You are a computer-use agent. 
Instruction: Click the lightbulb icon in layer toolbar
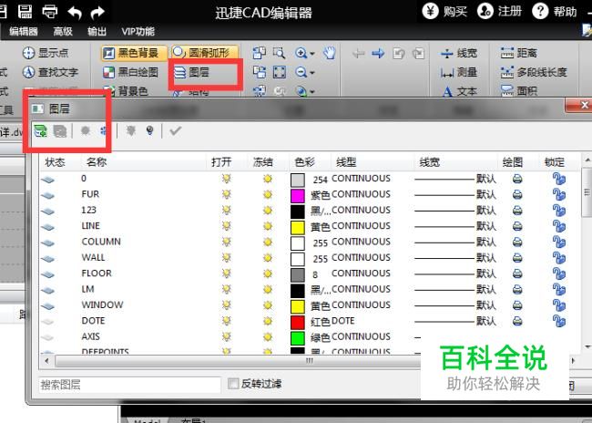(149, 130)
